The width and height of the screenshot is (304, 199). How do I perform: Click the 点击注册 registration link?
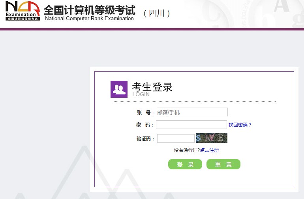pyautogui.click(x=209, y=150)
